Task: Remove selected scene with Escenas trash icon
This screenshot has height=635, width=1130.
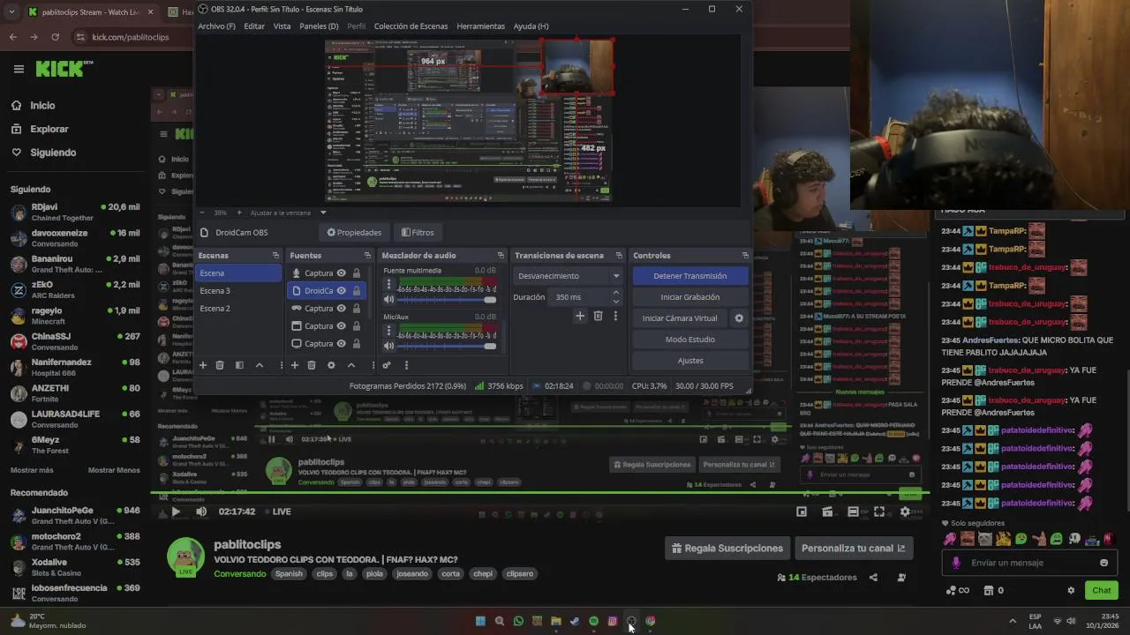Action: point(220,365)
